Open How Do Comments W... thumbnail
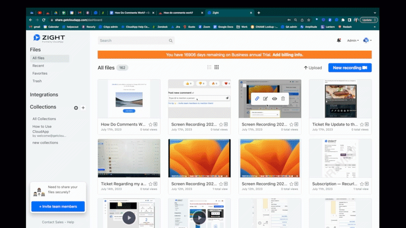The image size is (406, 228). pos(129,99)
